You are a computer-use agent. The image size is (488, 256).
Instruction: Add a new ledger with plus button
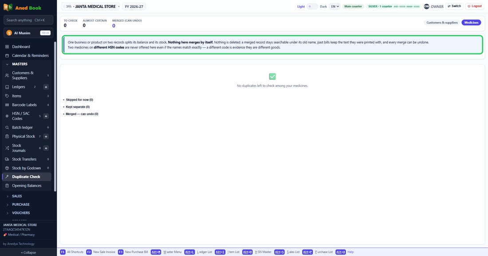(x=46, y=87)
